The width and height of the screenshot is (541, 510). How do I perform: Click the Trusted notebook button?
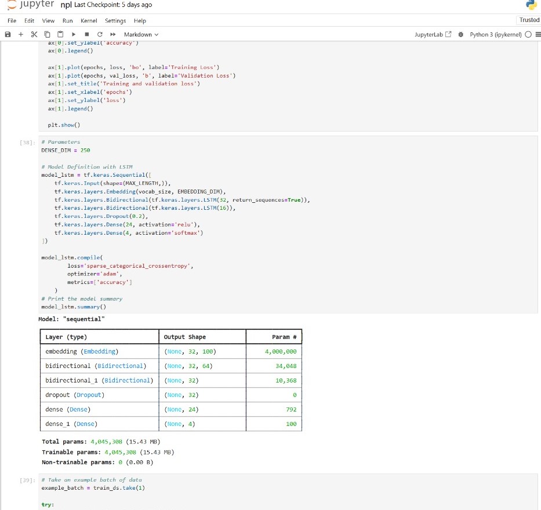(529, 20)
